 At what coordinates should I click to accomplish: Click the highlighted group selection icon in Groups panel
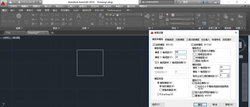coord(204,24)
